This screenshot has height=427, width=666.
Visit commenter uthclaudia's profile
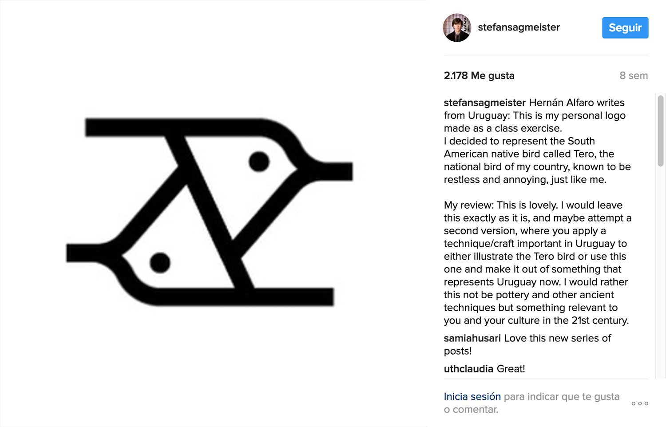pyautogui.click(x=468, y=369)
